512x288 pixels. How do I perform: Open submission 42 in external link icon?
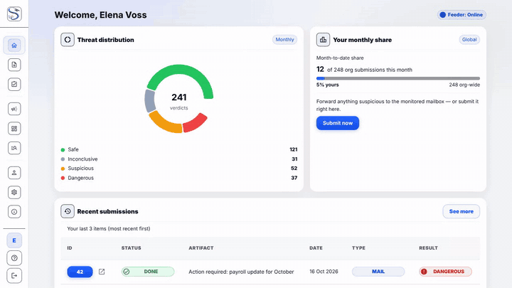[102, 272]
